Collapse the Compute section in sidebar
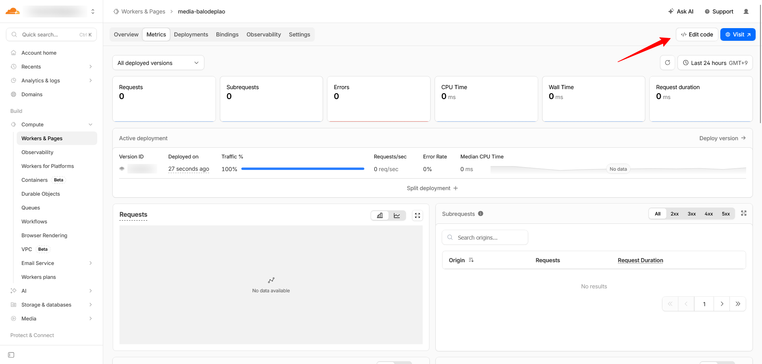 click(x=90, y=124)
